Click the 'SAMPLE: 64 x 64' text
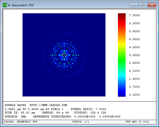The image size is (159, 127). (x=55, y=113)
